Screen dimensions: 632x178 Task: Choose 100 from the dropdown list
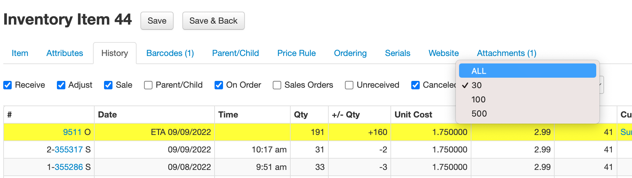478,99
